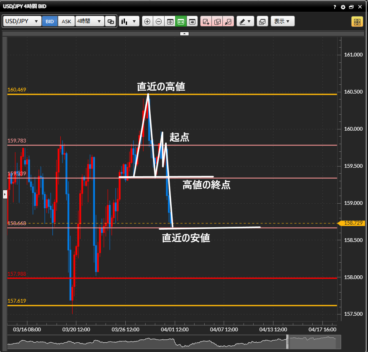The image size is (368, 352).
Task: Open settings gear in title bar
Action: [343, 7]
